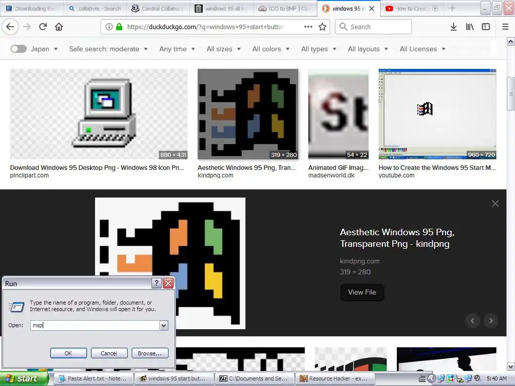Open the Any time filter dropdown
515x386 pixels.
tap(177, 49)
